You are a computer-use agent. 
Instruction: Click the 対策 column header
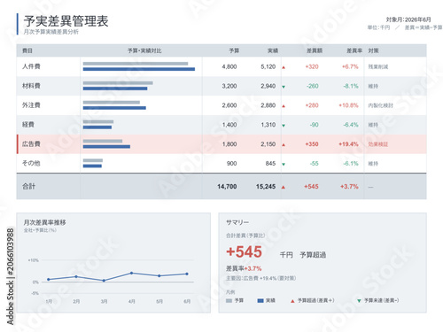(373, 50)
